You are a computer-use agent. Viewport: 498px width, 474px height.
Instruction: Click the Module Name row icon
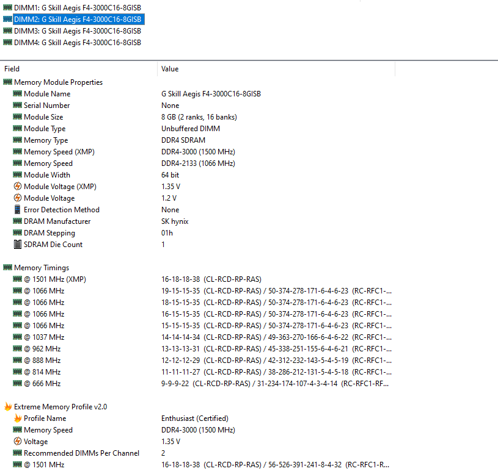click(x=18, y=93)
